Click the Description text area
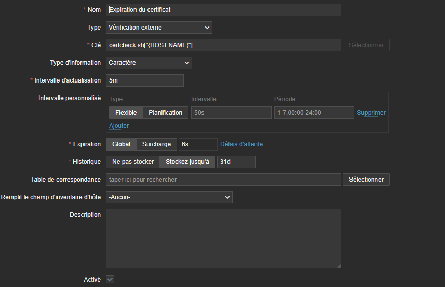The image size is (445, 287). pyautogui.click(x=223, y=238)
